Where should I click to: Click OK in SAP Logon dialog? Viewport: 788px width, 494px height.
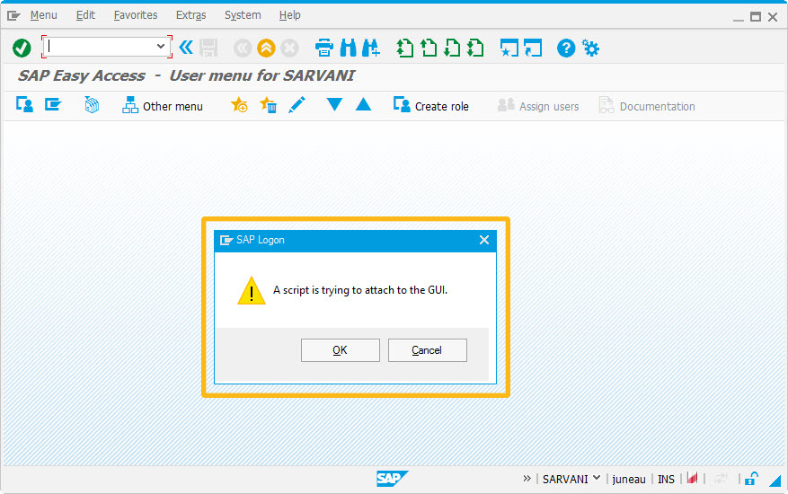click(x=341, y=350)
